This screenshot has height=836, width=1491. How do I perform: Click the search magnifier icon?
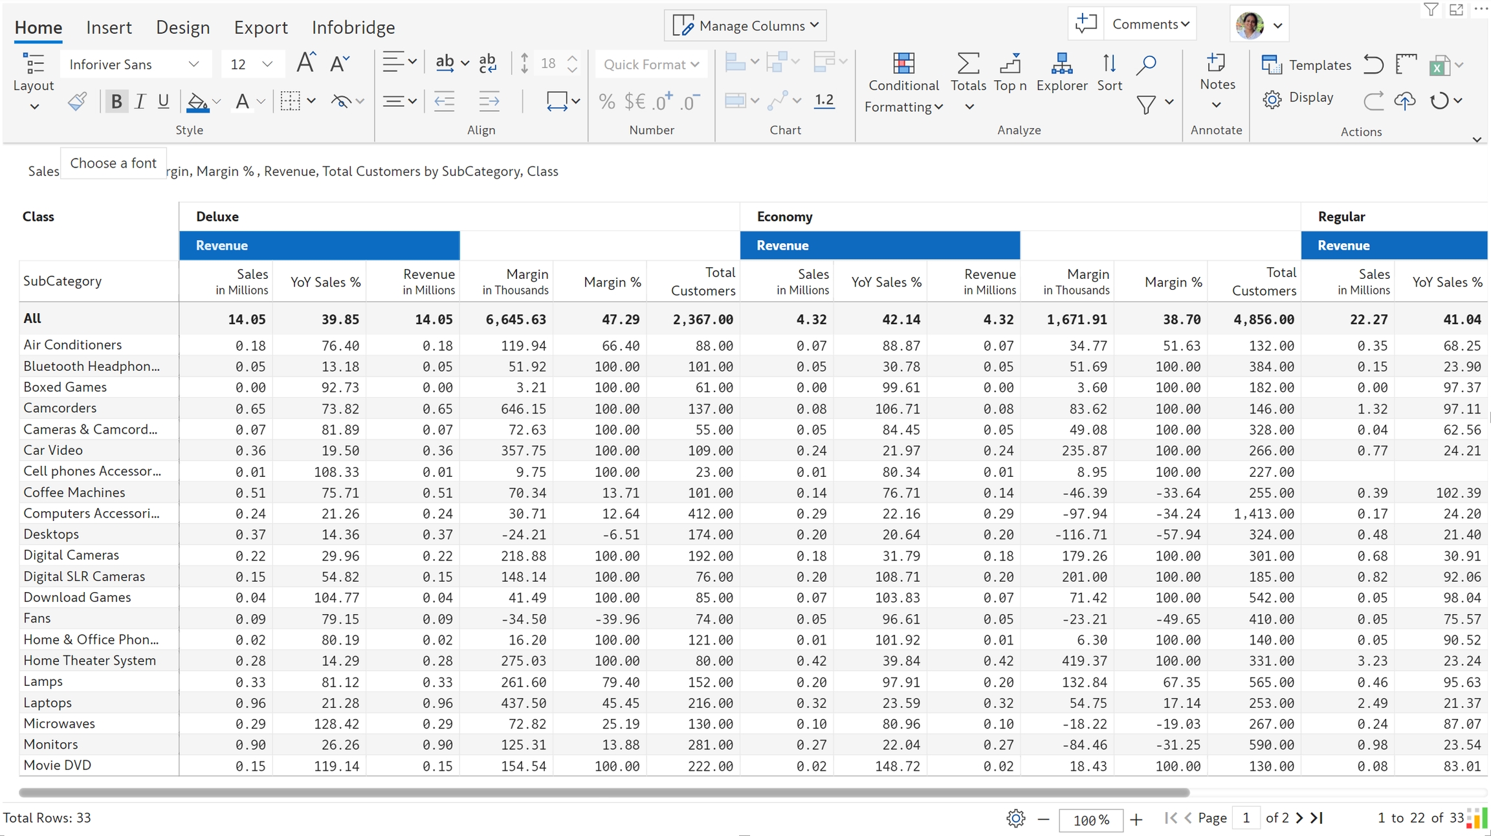[x=1146, y=64]
